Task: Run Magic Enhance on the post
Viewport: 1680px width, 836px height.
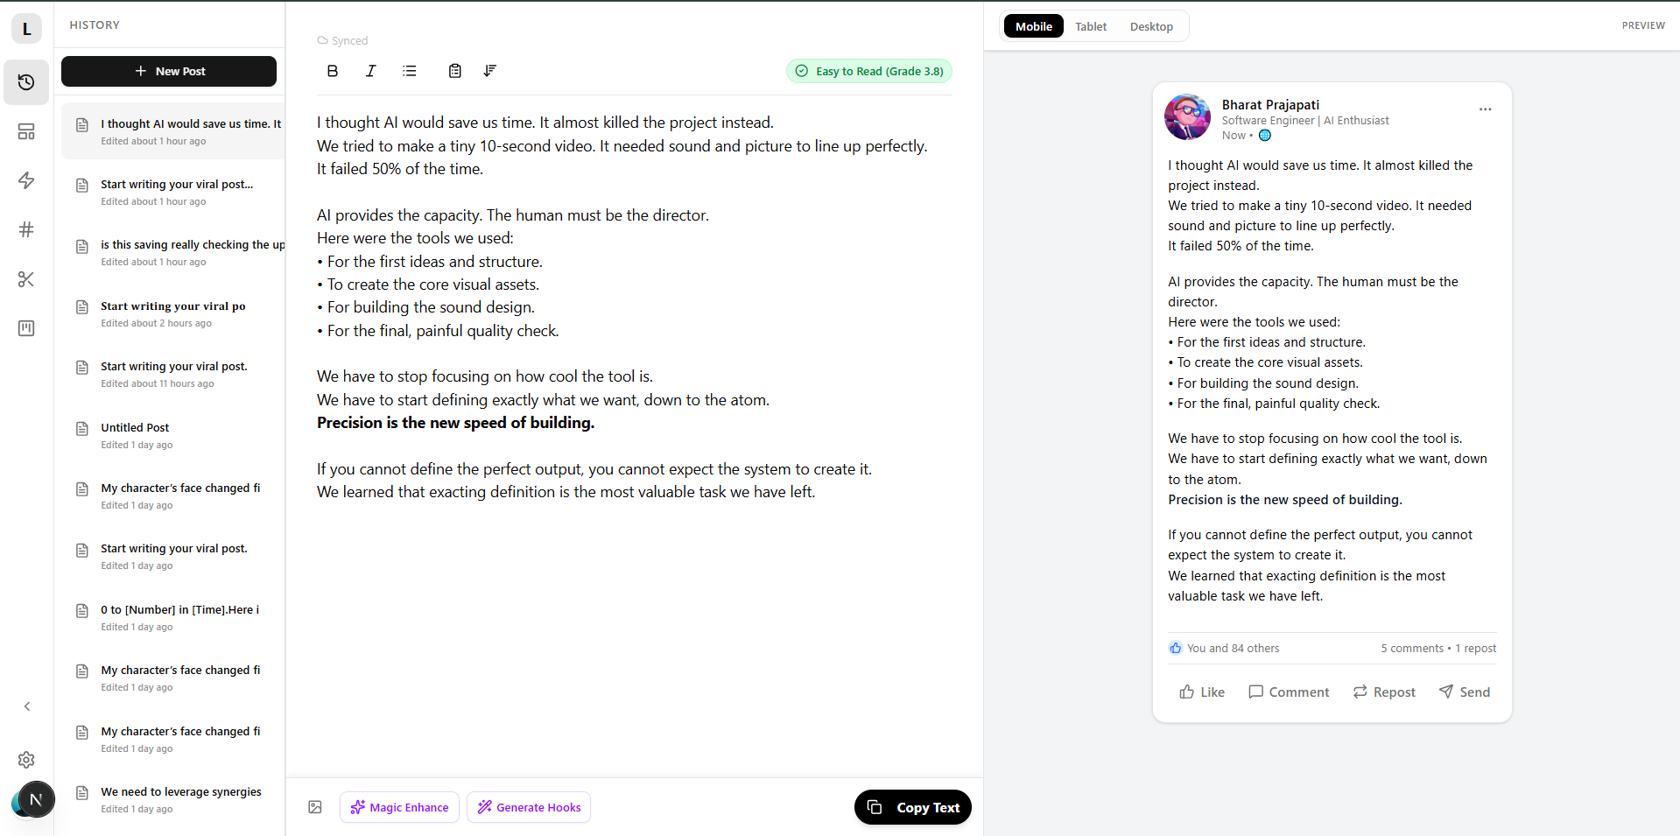Action: [400, 807]
